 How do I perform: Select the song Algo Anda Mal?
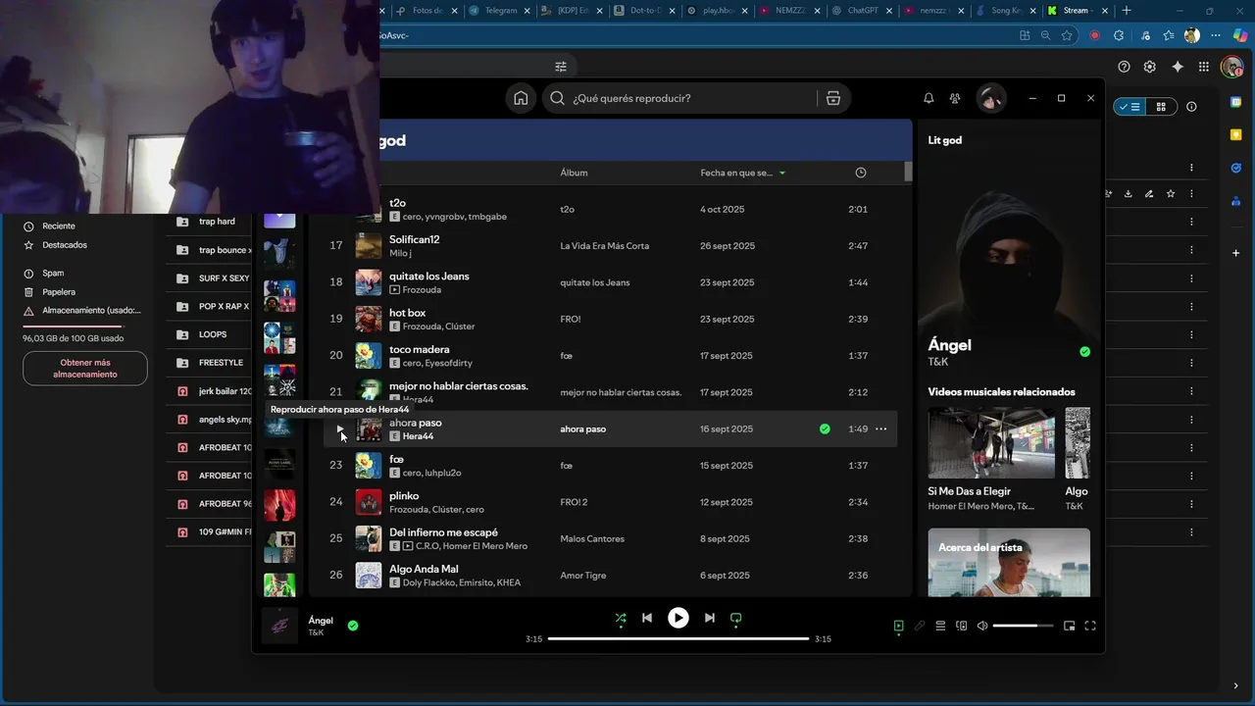tap(424, 569)
